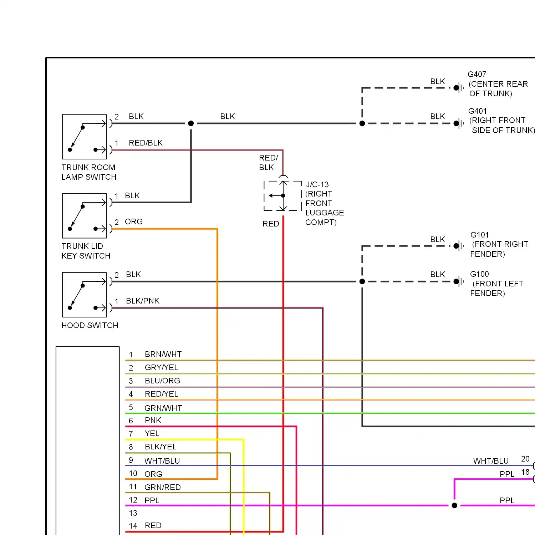Click the BLK splice dot joining both trunk switches
This screenshot has width=535, height=535.
point(191,123)
